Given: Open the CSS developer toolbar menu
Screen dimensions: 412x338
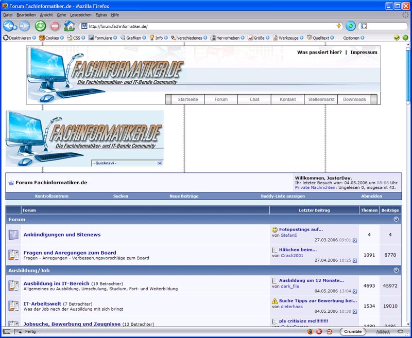Looking at the screenshot, I should click(x=76, y=38).
